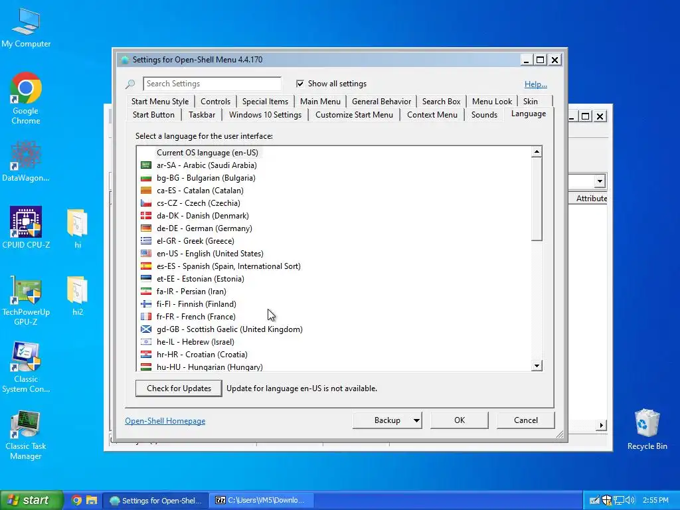Switch to Context Menu tab
Viewport: 680px width, 510px height.
[432, 115]
